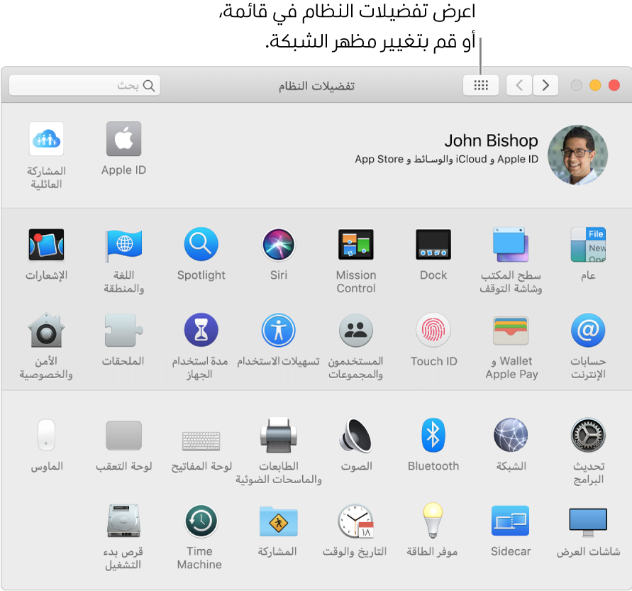Open Sharing (المشاركة) folder icon
632x591 pixels.
279,521
